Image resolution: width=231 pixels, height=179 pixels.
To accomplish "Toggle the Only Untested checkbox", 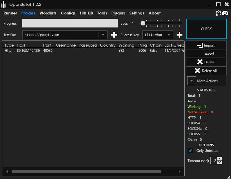I will [190, 151].
